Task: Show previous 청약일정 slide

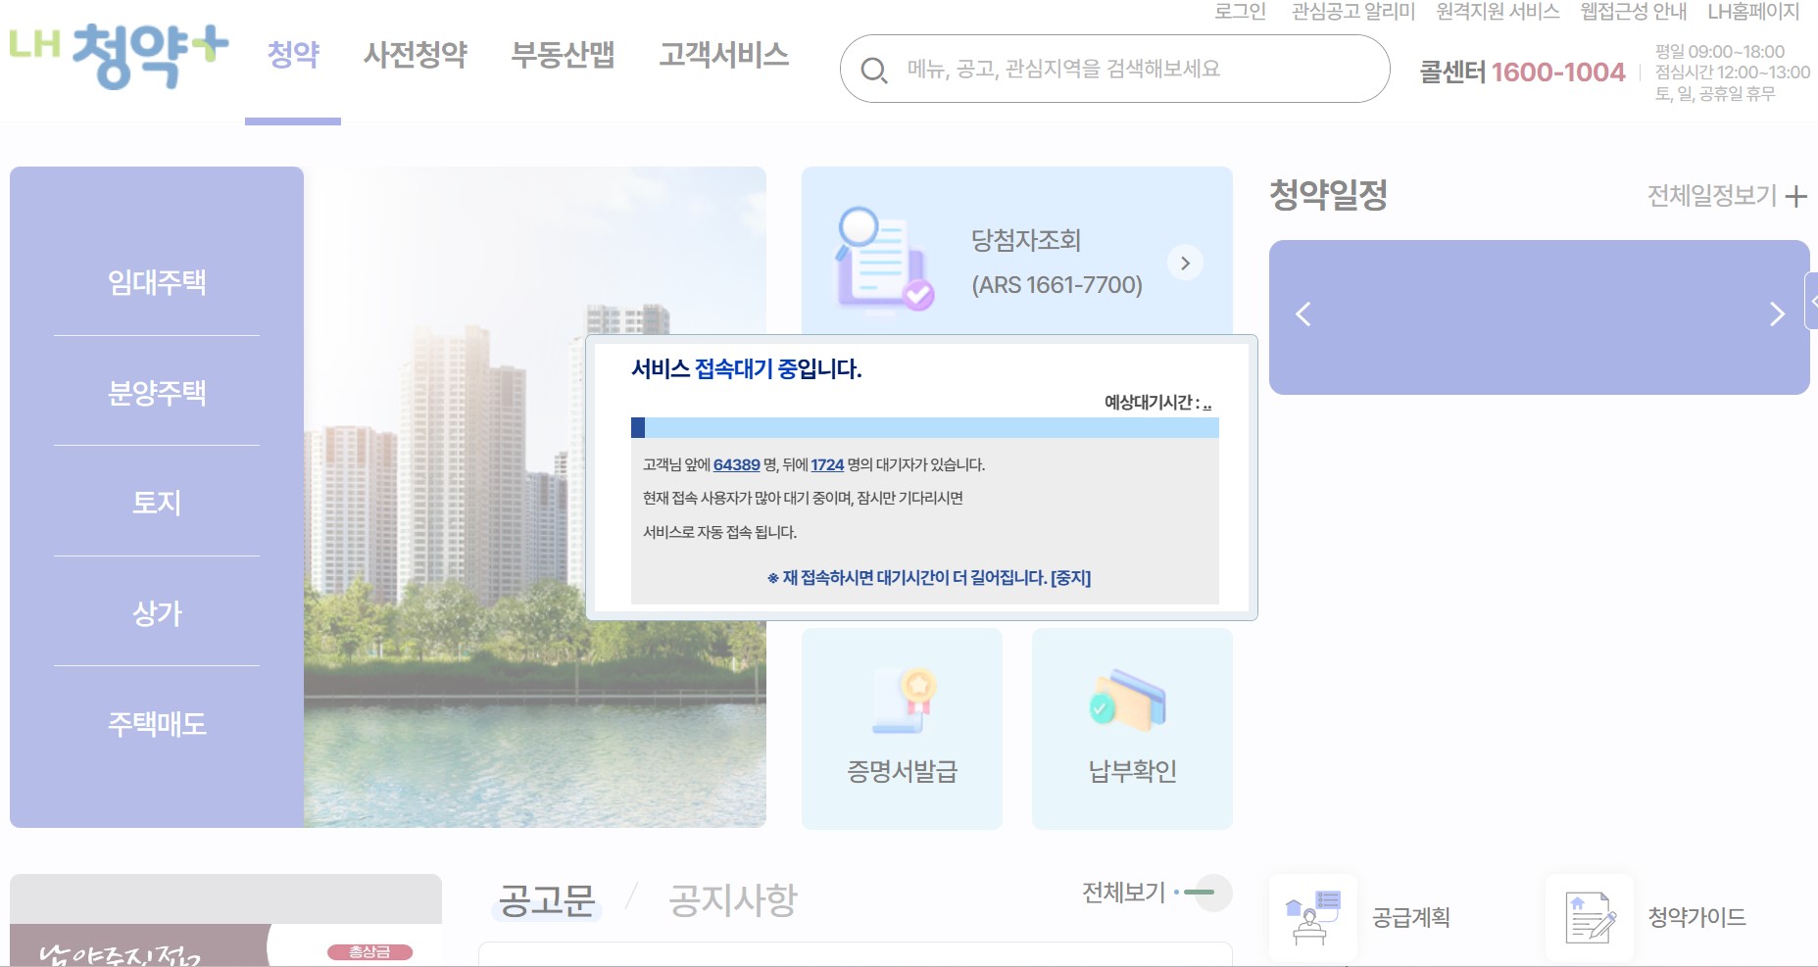Action: [x=1302, y=314]
